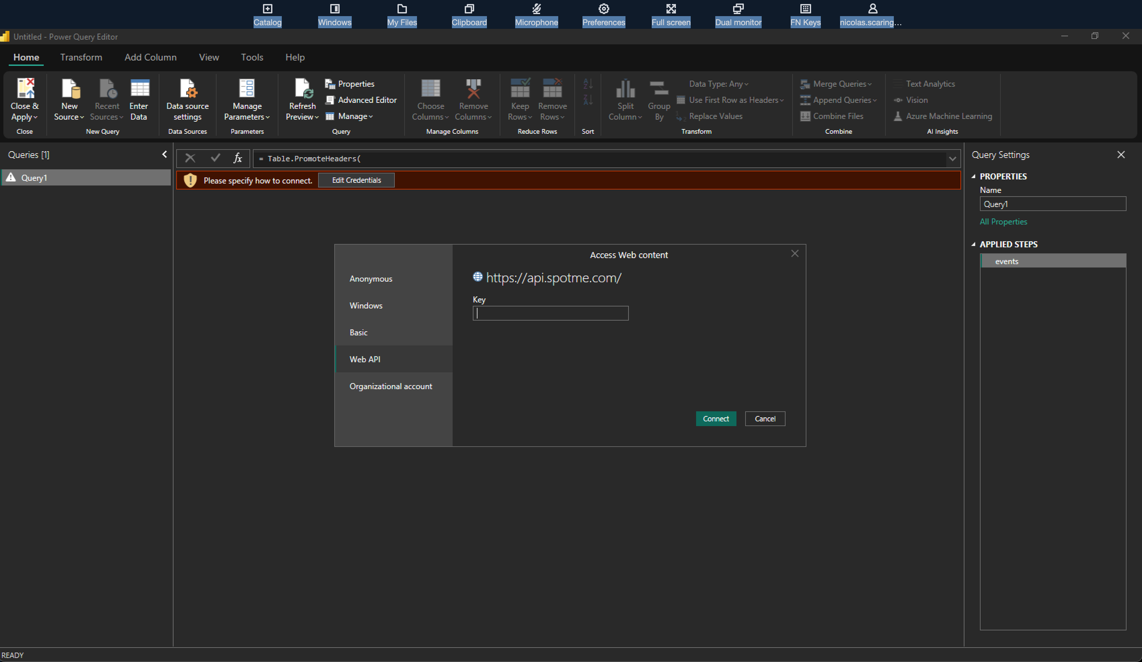Cancel the formula bar edit
1142x662 pixels.
pyautogui.click(x=190, y=158)
